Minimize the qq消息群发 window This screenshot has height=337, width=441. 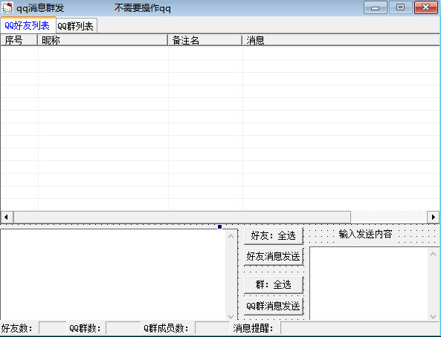376,7
